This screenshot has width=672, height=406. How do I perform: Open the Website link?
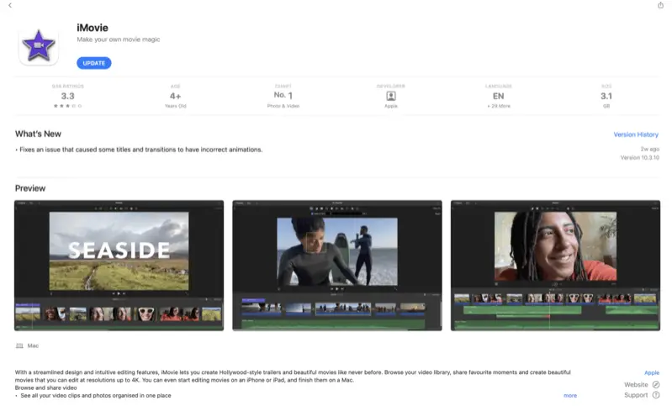point(636,385)
